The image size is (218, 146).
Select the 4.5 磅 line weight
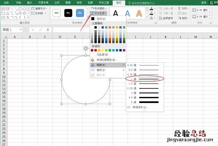(144, 98)
